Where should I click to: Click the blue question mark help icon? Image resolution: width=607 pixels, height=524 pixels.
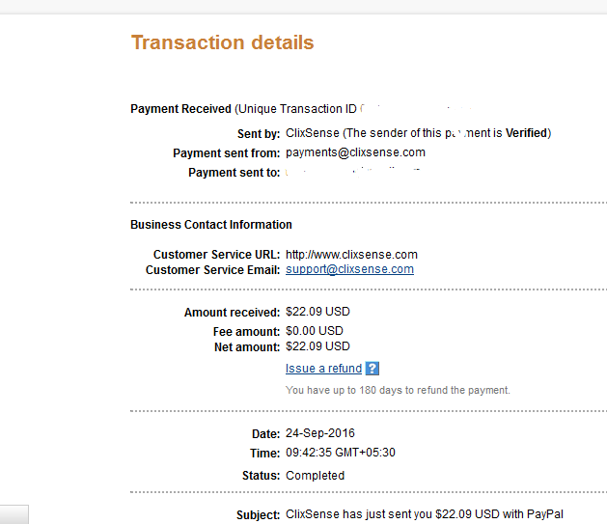[372, 369]
